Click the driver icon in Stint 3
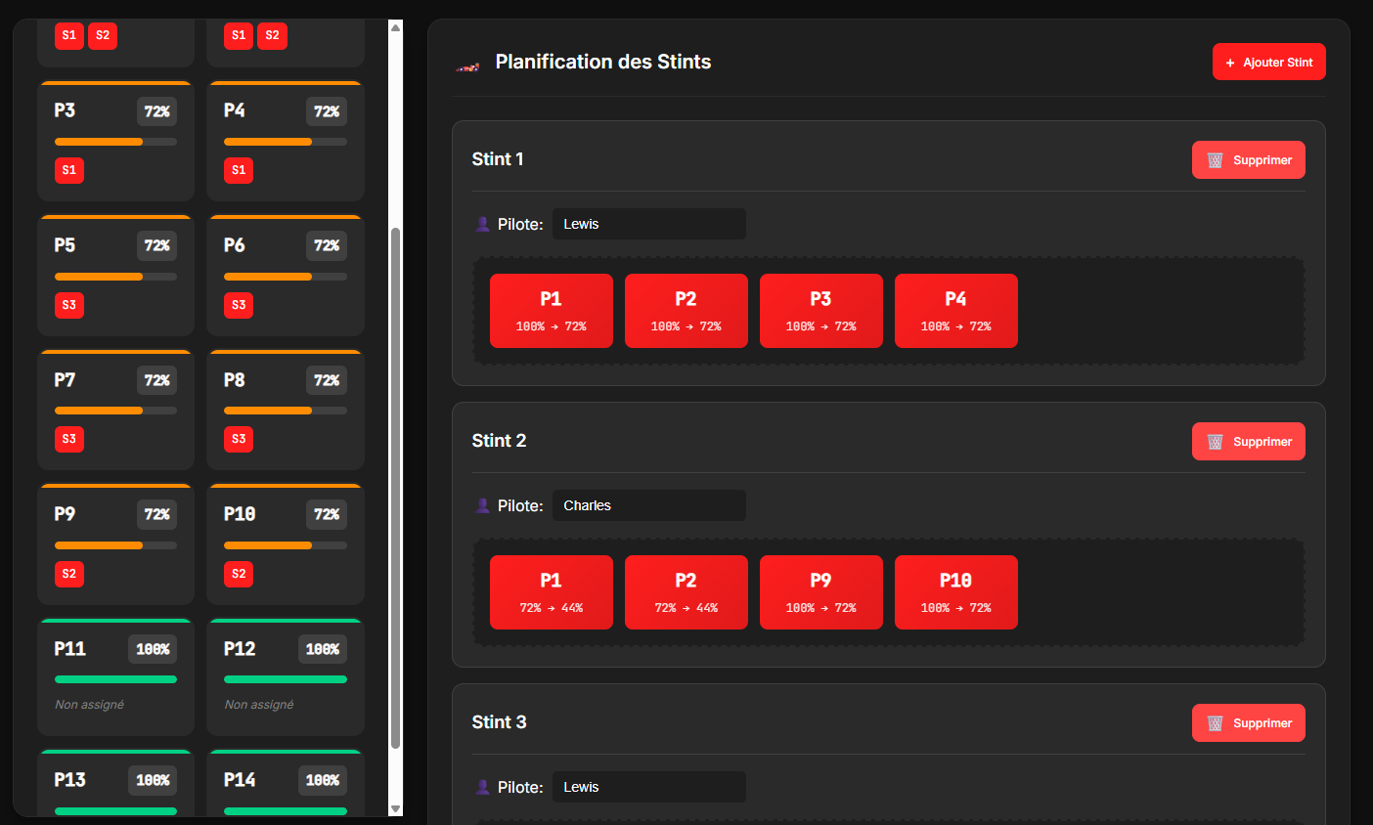The width and height of the screenshot is (1373, 825). click(x=481, y=787)
